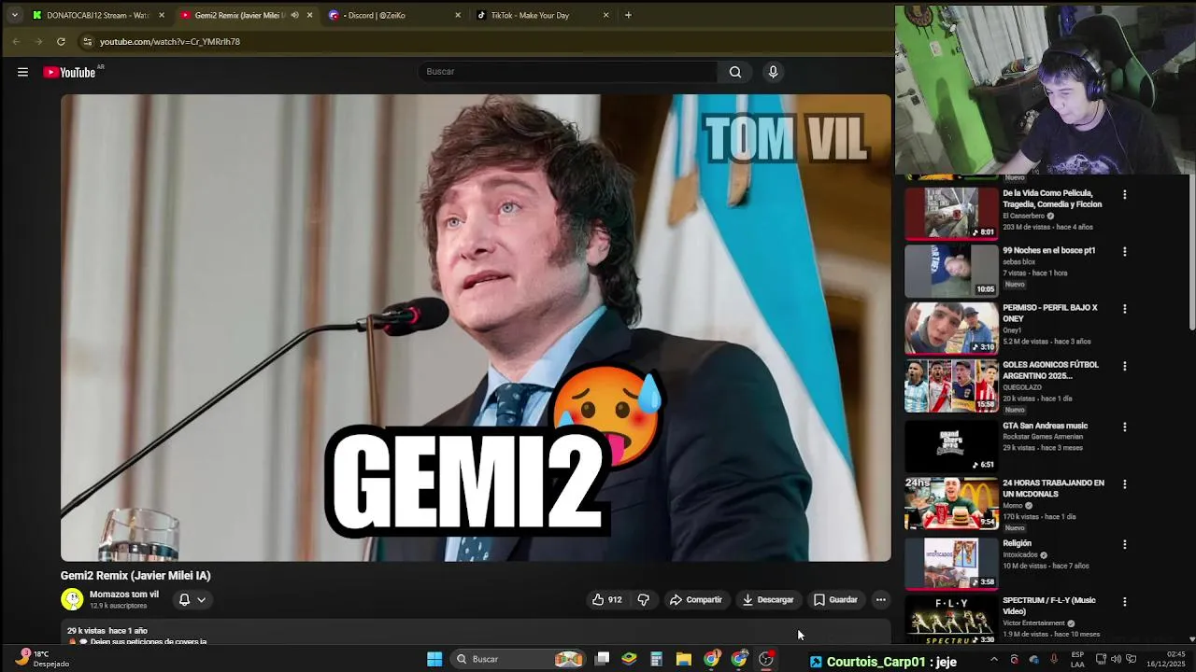This screenshot has width=1196, height=672.
Task: Toggle the notification bell for Momazos tom vil
Action: pos(184,600)
